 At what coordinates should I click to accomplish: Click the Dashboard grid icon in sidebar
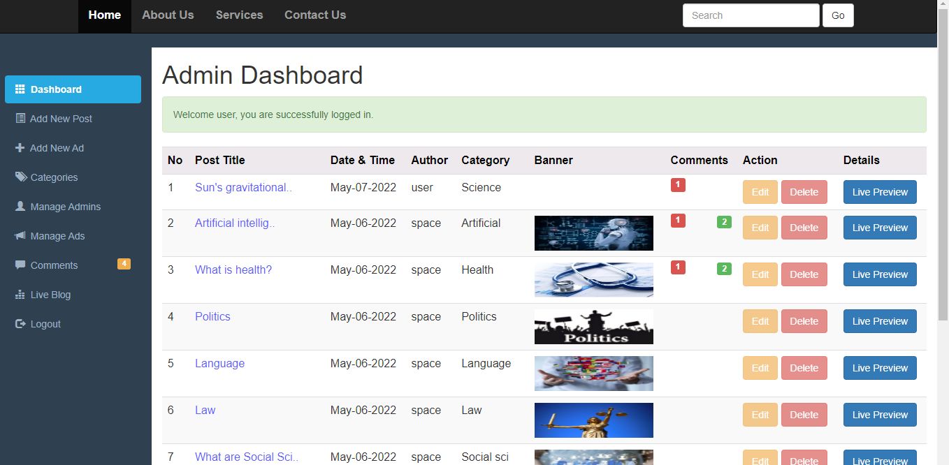(20, 89)
